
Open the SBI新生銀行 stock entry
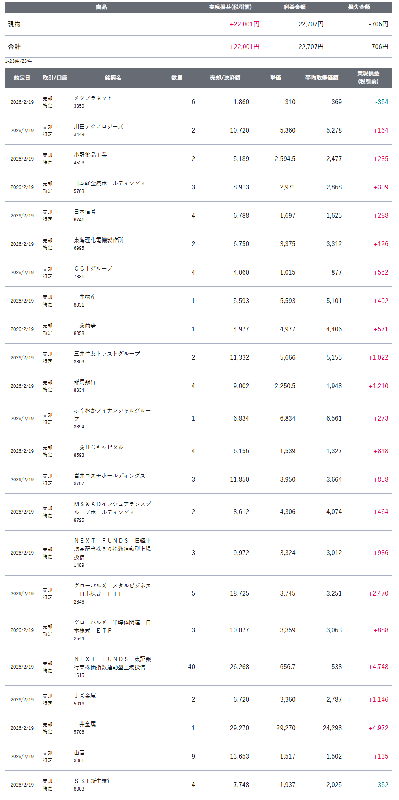click(x=93, y=781)
